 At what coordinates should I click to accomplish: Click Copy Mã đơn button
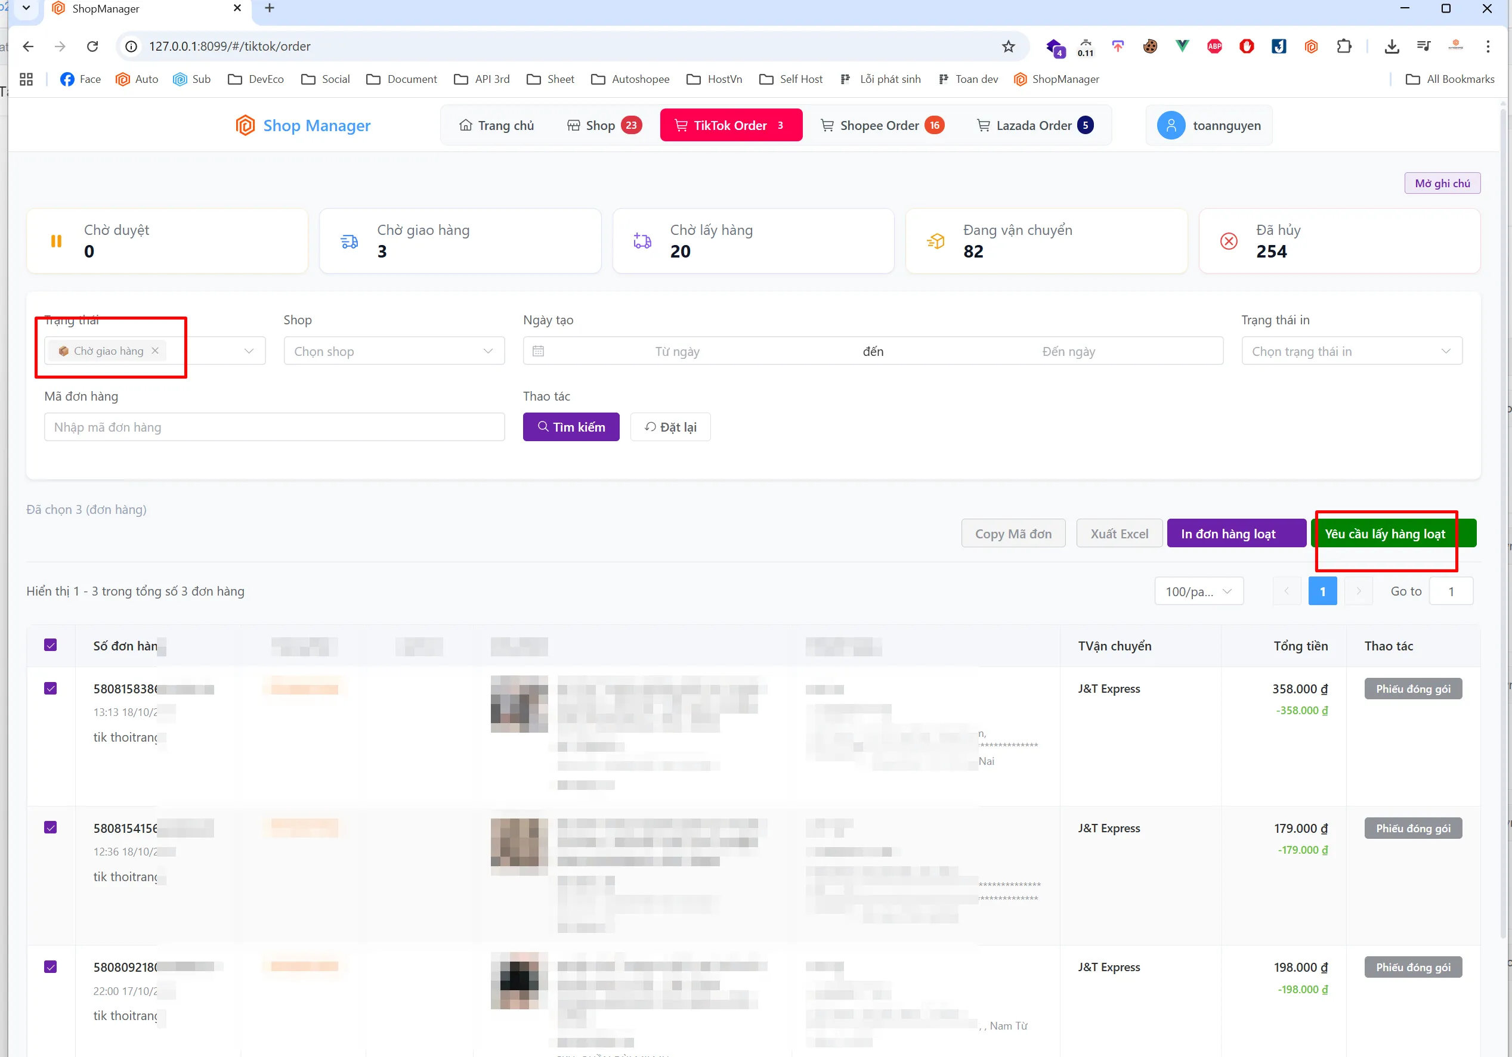(x=1013, y=533)
